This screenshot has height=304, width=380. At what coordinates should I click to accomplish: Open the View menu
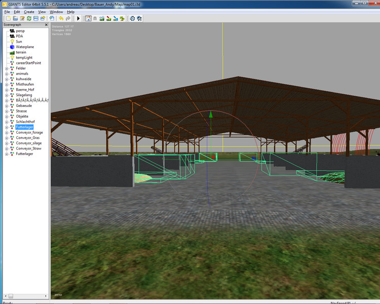pyautogui.click(x=42, y=12)
